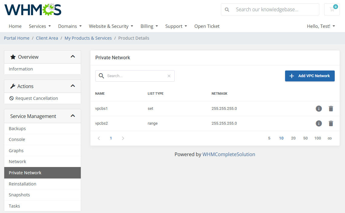Collapse the Overview sidebar panel
Screen dimensions: 345x213
tap(72, 57)
